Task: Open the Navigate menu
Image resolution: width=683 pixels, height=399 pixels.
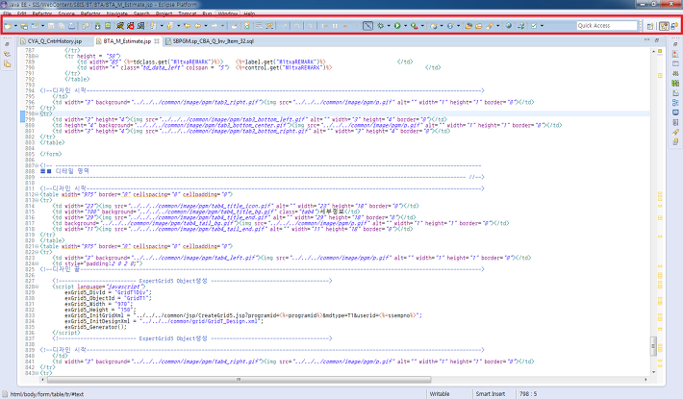Action: (116, 13)
